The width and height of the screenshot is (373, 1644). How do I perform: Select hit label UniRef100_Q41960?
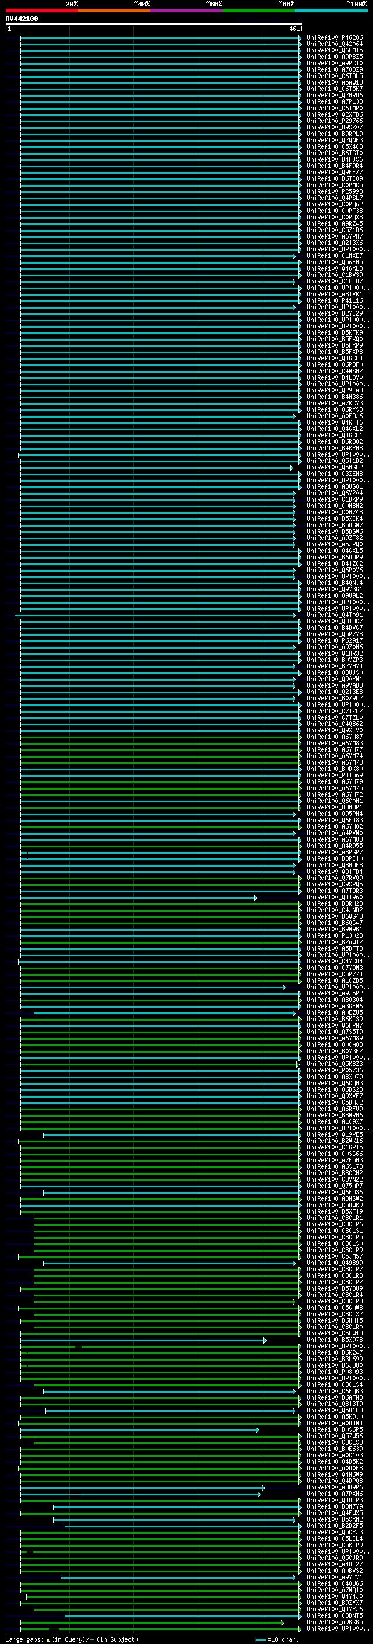(335, 898)
